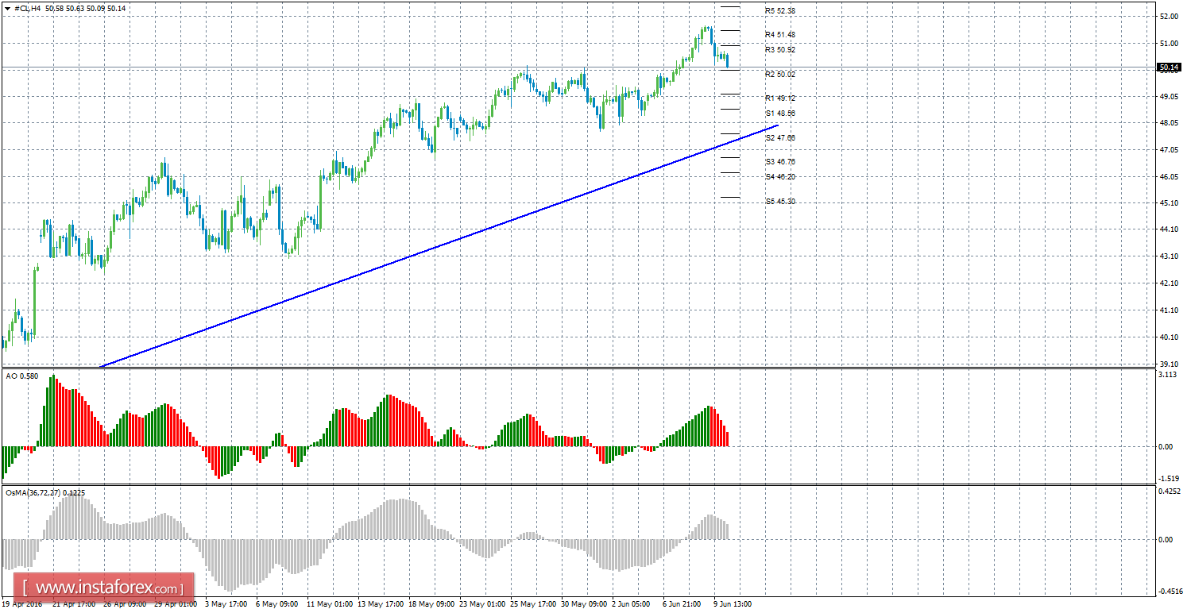Select the S3 46.76 support label
1187x613 pixels.
[x=780, y=162]
